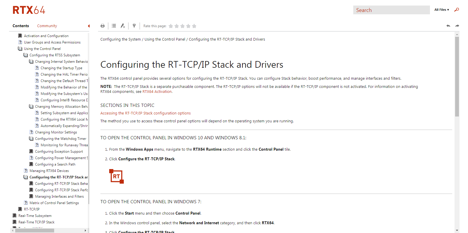Viewport: 468px width, 233px height.
Task: Collapse Configuring the RTSS Subsystem node
Action: (55, 55)
